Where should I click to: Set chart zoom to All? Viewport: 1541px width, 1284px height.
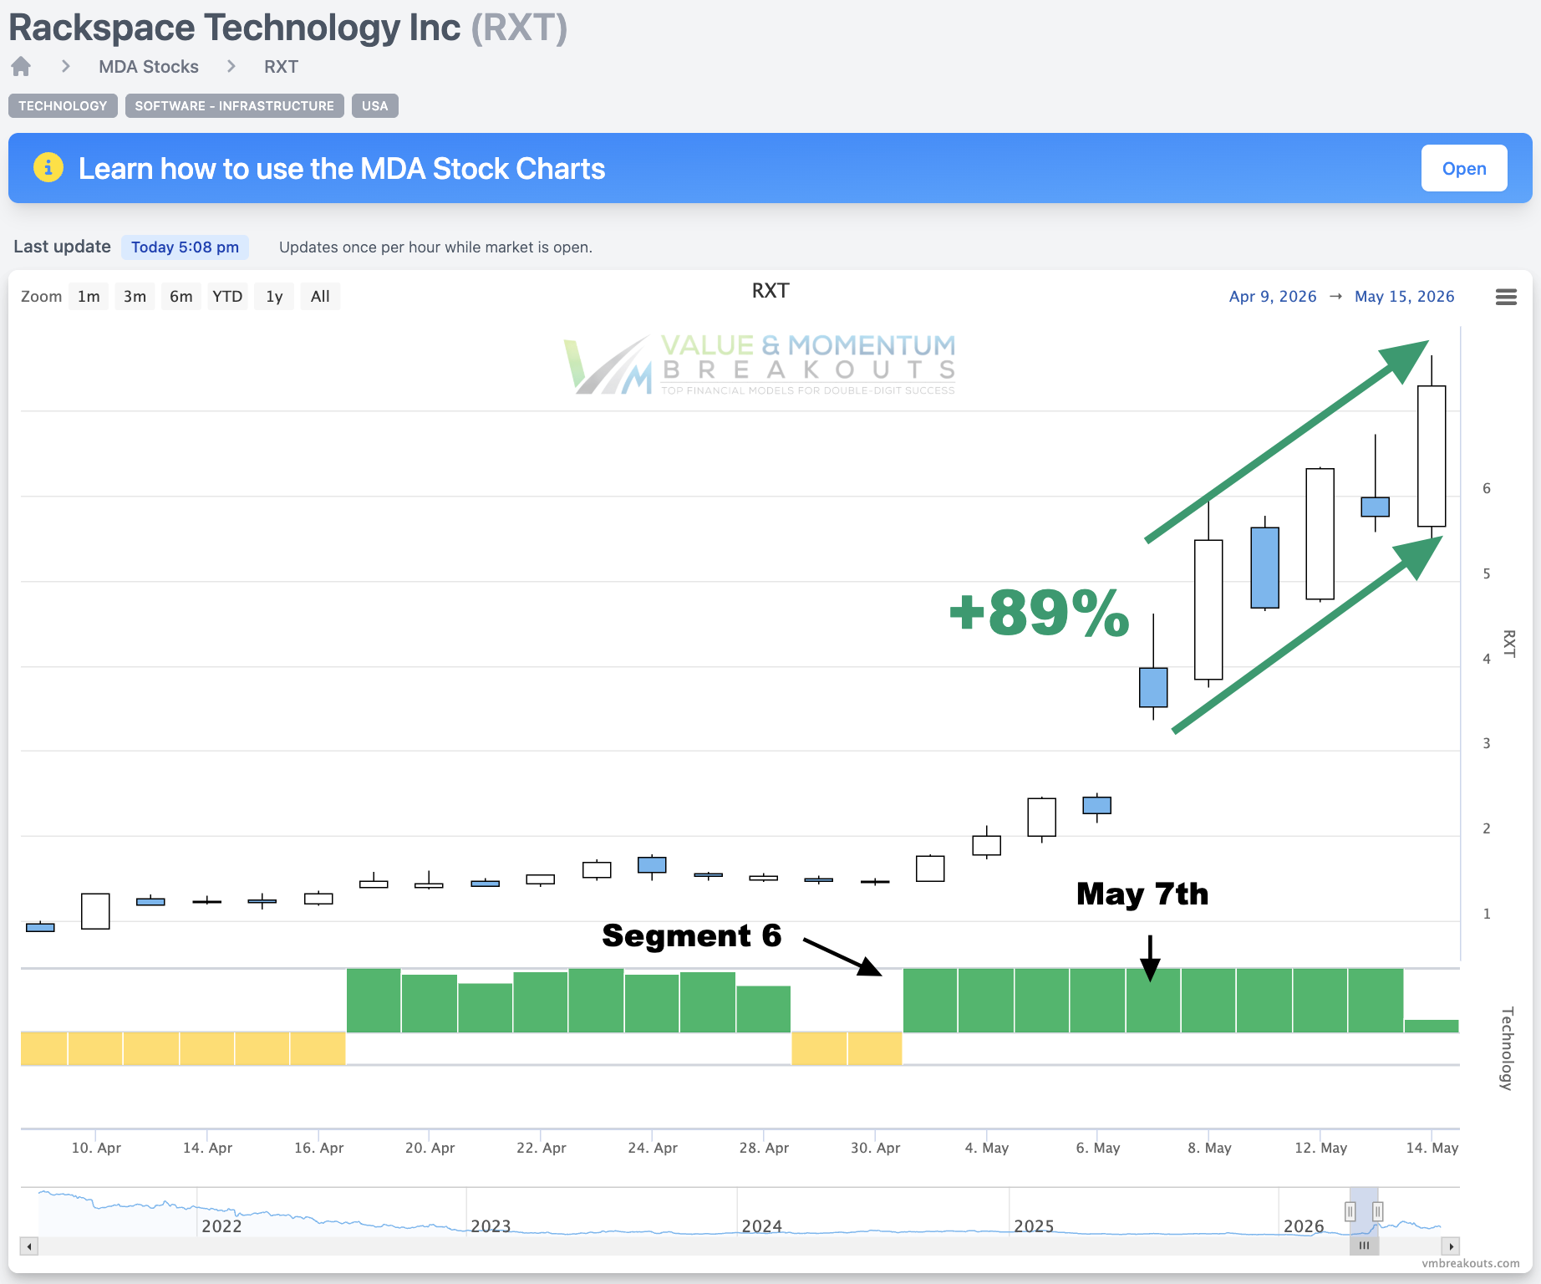[x=320, y=297]
